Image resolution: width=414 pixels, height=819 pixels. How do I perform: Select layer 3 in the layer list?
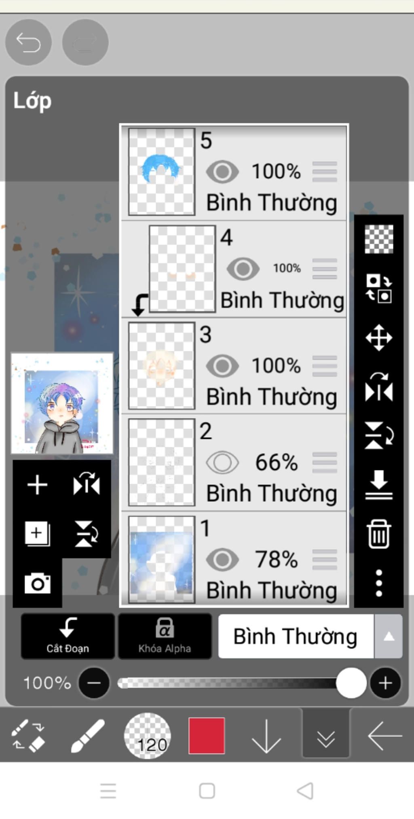(x=234, y=366)
